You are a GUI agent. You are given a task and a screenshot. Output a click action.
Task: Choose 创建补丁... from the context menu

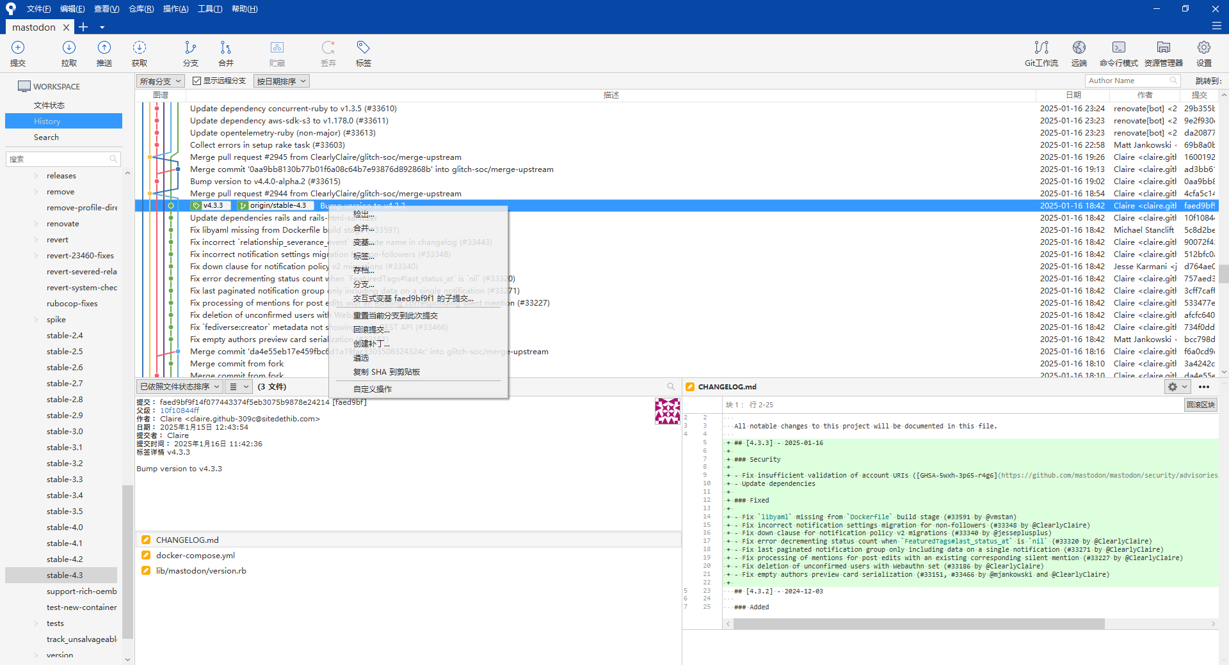418,343
